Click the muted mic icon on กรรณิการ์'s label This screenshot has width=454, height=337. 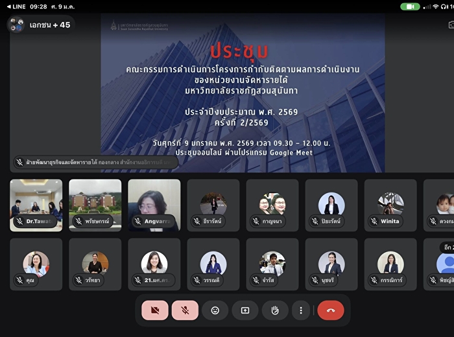coord(374,280)
